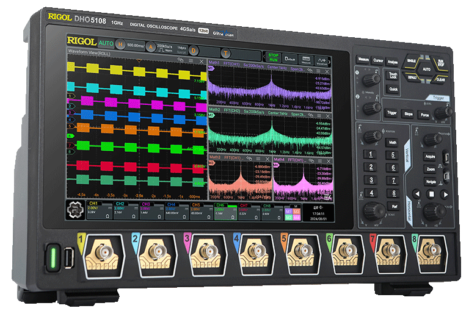Open the Waveform View menu icon
Image resolution: width=469 pixels, height=325 pixels.
pos(191,60)
